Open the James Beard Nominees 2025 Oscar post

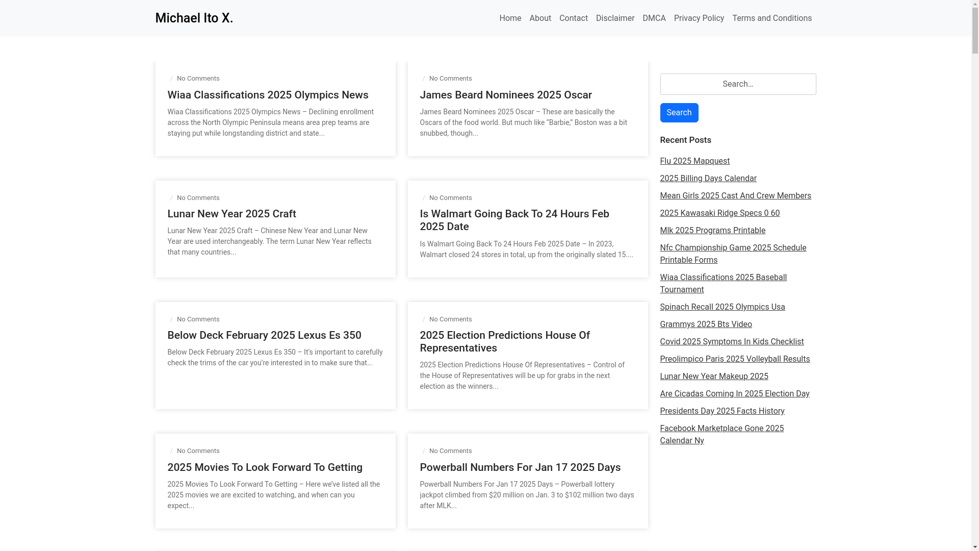(505, 95)
